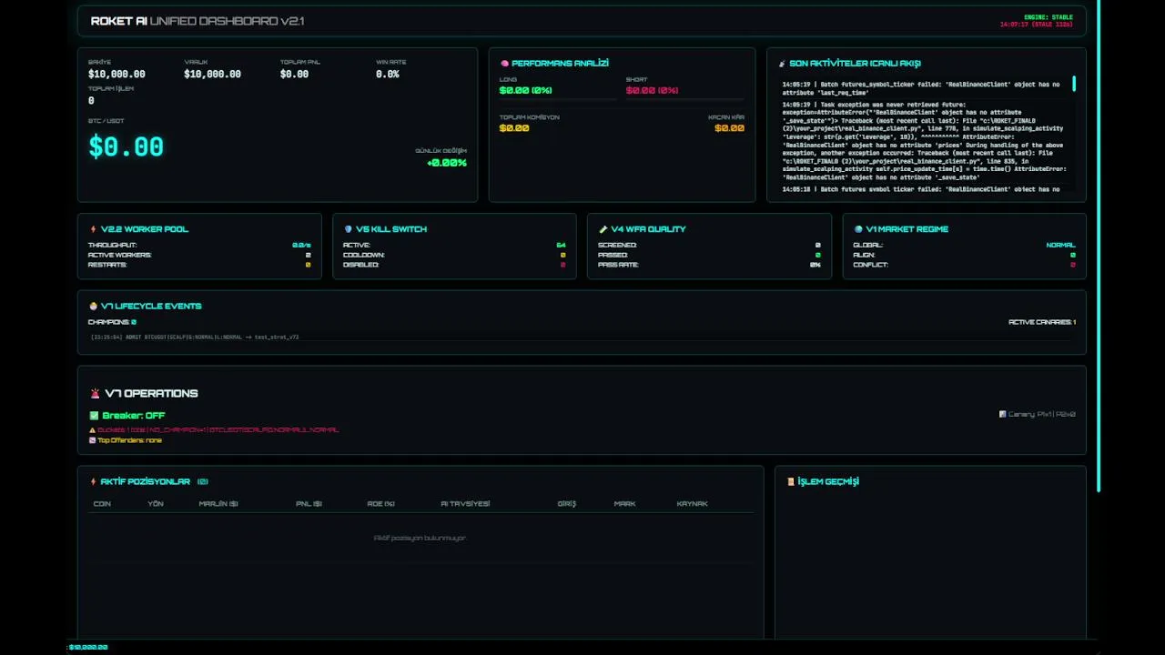Click the +0.00% daily change value
The width and height of the screenshot is (1165, 655).
click(446, 163)
